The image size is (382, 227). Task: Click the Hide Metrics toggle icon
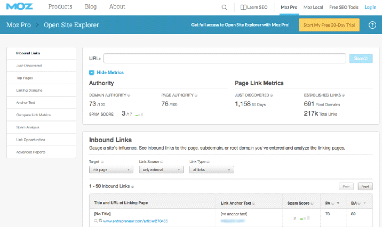(92, 72)
